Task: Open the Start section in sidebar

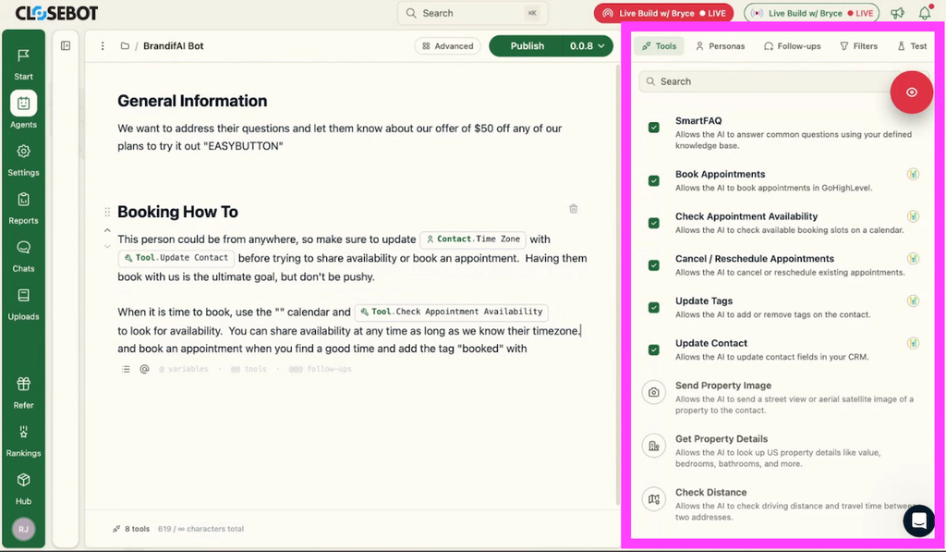Action: pos(23,64)
